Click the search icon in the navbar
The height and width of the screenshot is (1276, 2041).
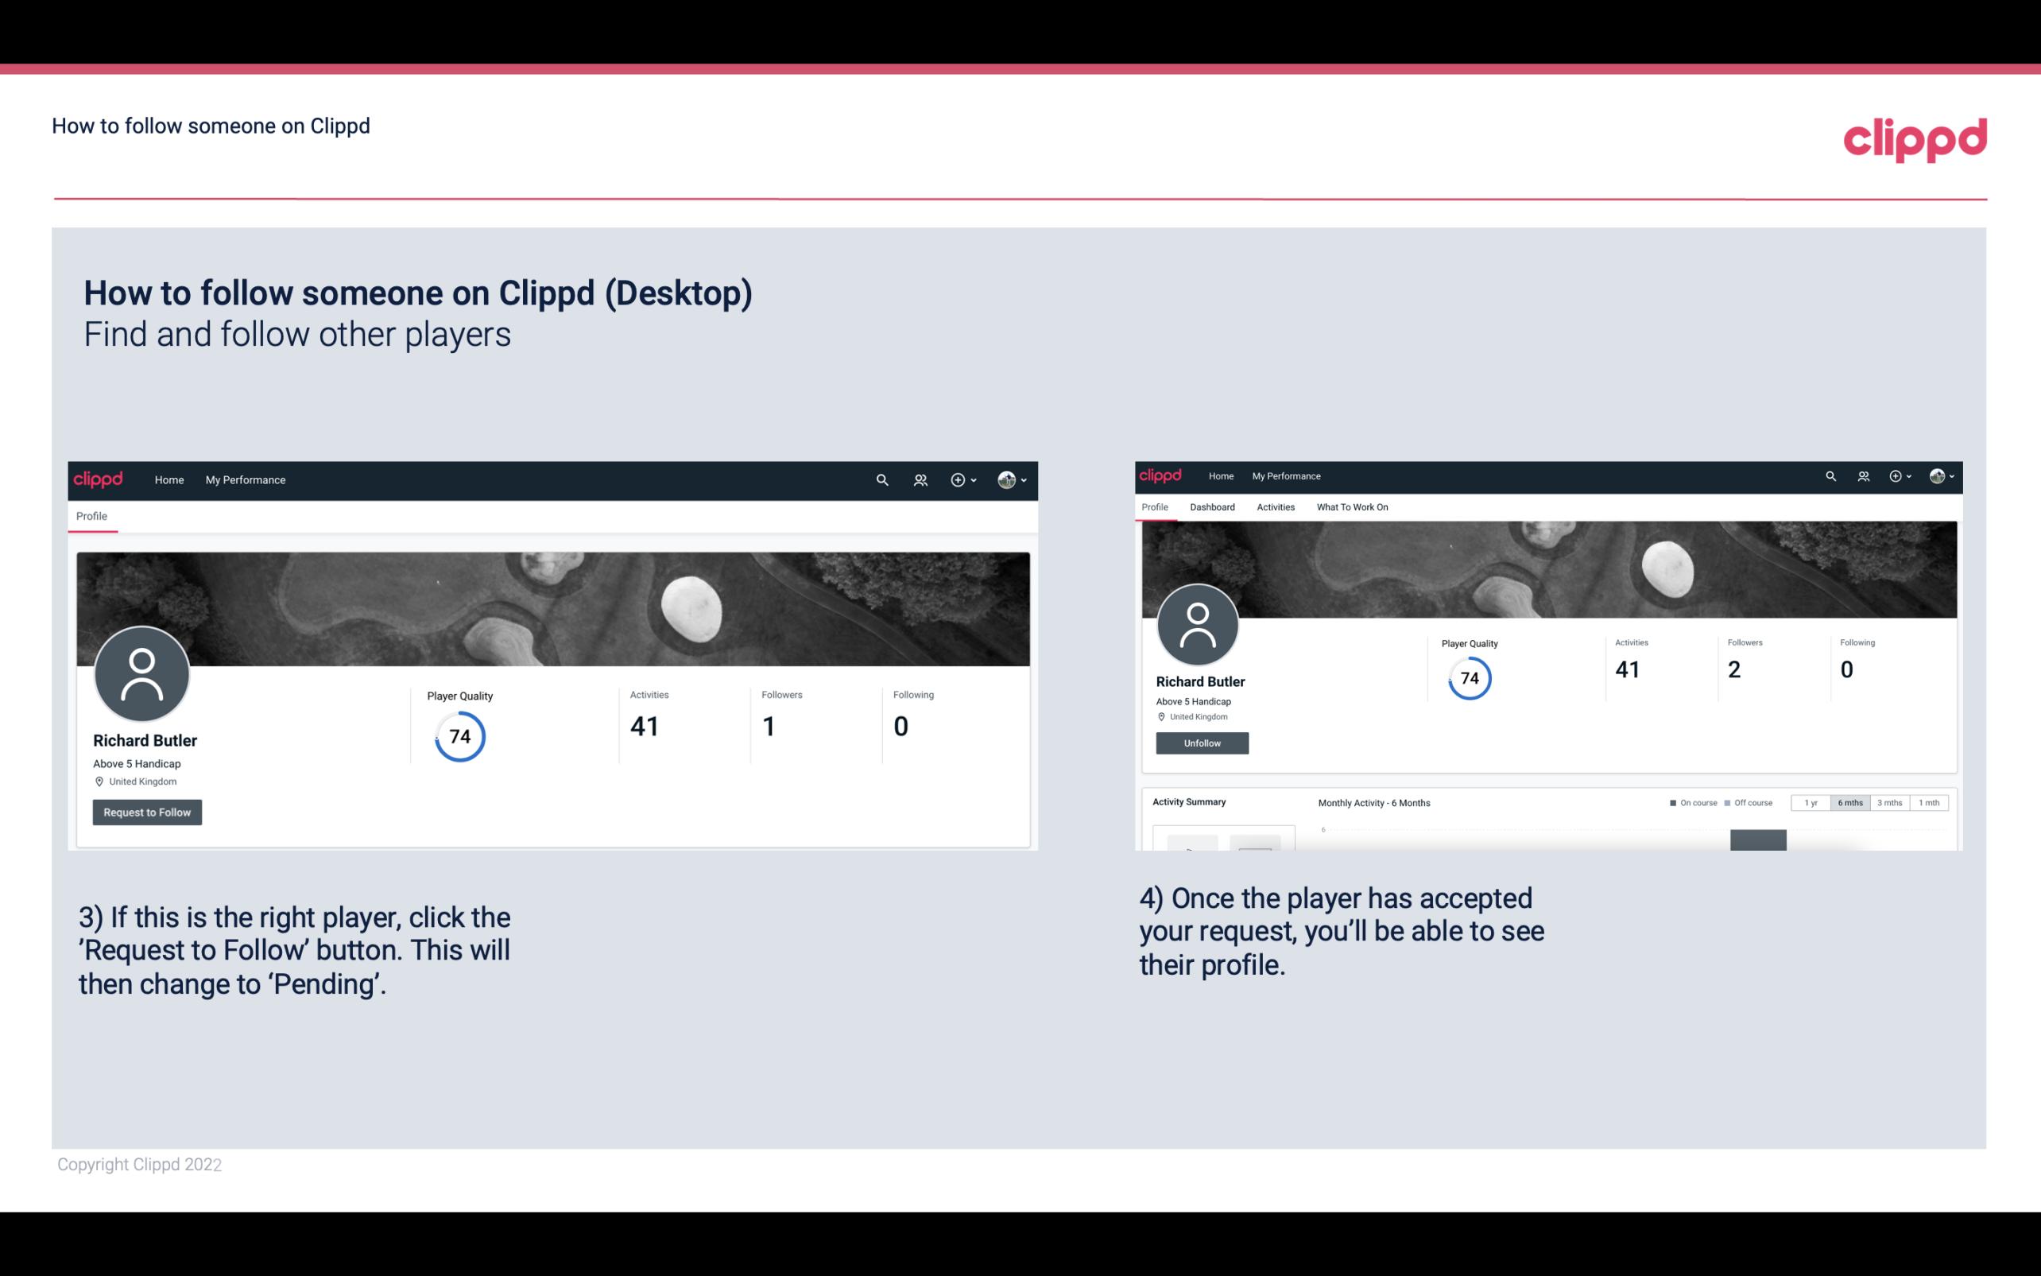(880, 479)
